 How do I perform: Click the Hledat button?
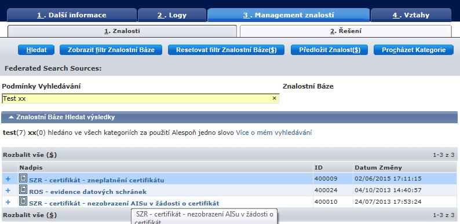[x=36, y=50]
